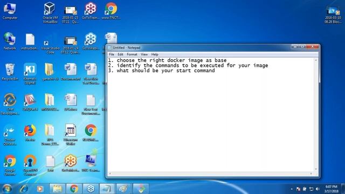Click Notepad's vertical scrollbar up arrow
The image size is (345, 194).
tap(316, 60)
